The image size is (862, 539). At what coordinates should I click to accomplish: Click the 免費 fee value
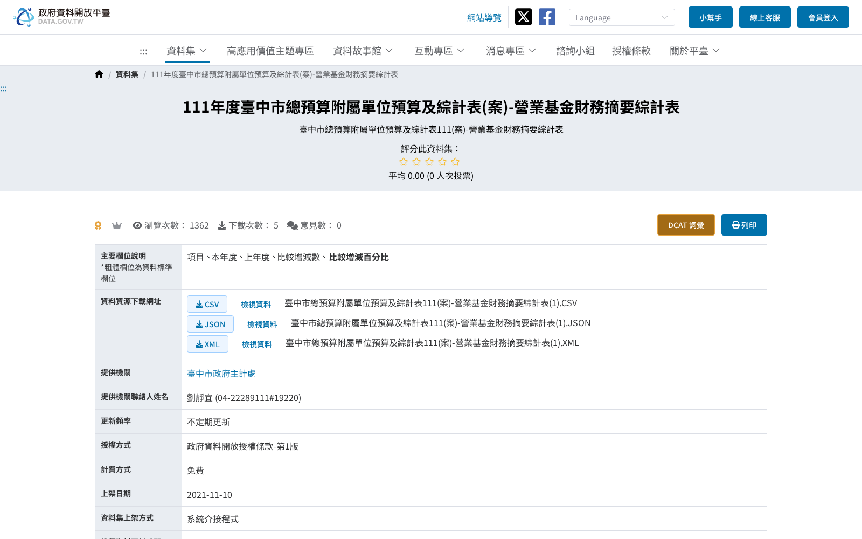tap(196, 471)
